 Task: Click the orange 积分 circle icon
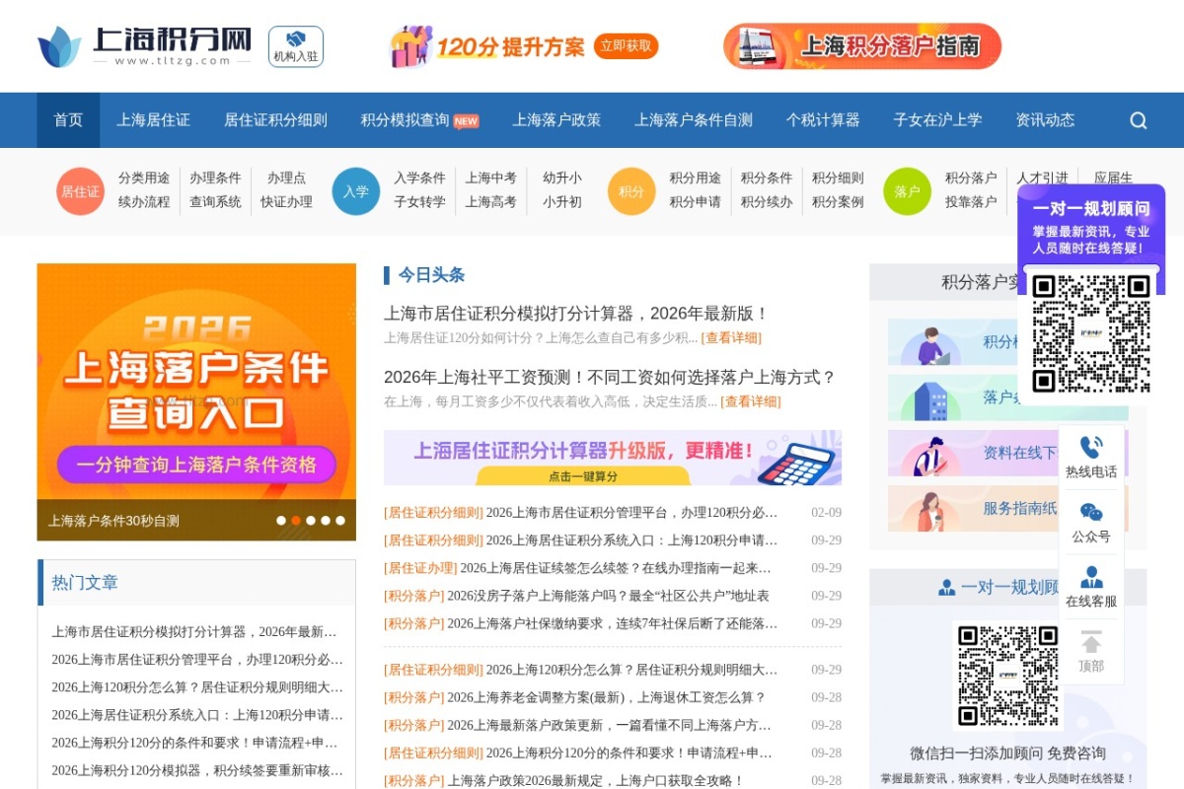(x=631, y=191)
